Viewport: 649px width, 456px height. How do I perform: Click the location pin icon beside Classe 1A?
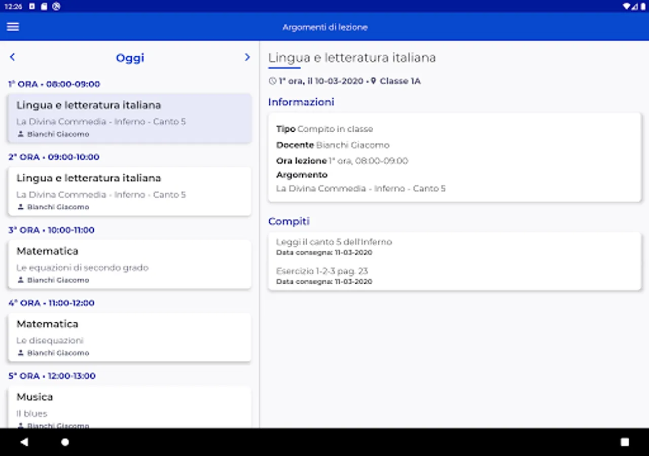[374, 81]
